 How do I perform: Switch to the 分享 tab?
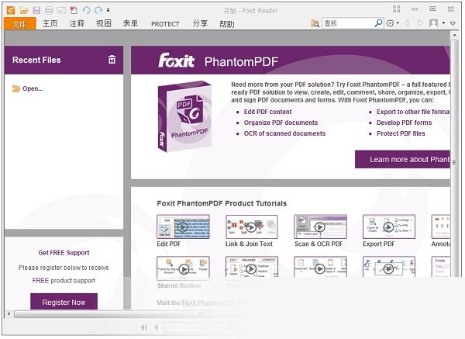coord(200,23)
